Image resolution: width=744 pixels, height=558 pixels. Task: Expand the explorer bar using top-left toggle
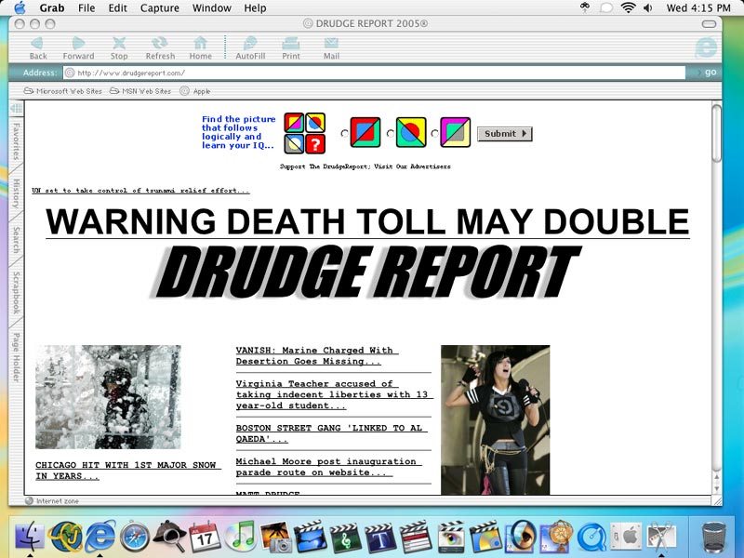[16, 108]
